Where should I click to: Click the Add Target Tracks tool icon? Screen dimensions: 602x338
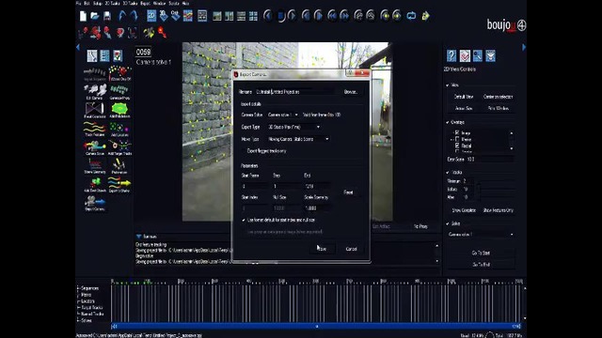[119, 147]
